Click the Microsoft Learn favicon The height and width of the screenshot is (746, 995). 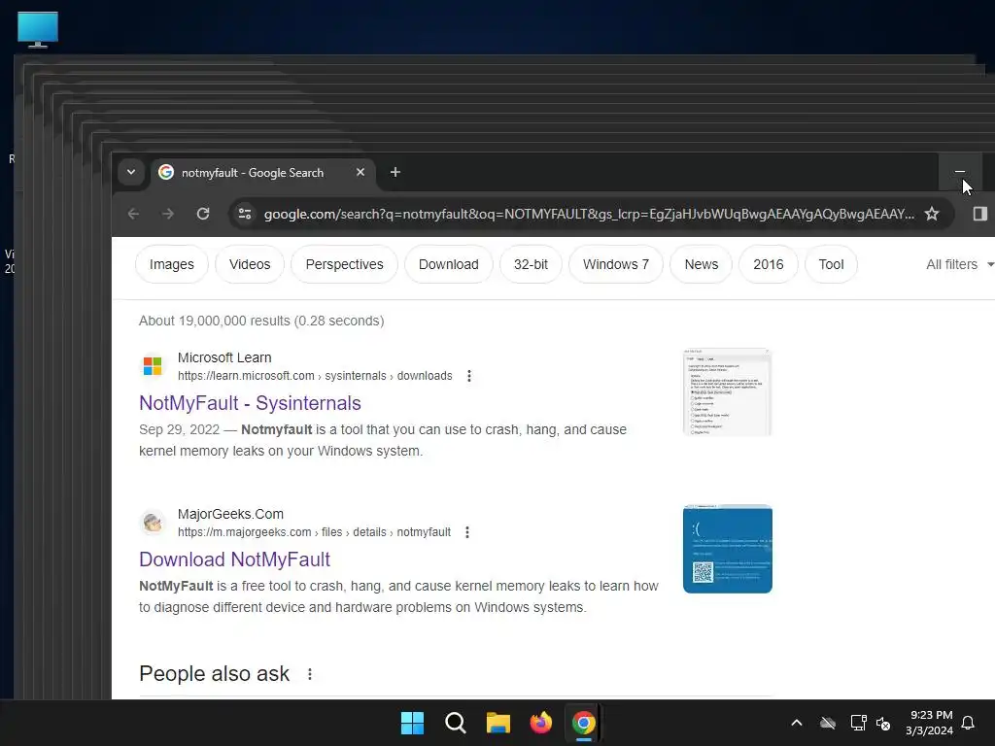[x=153, y=366]
